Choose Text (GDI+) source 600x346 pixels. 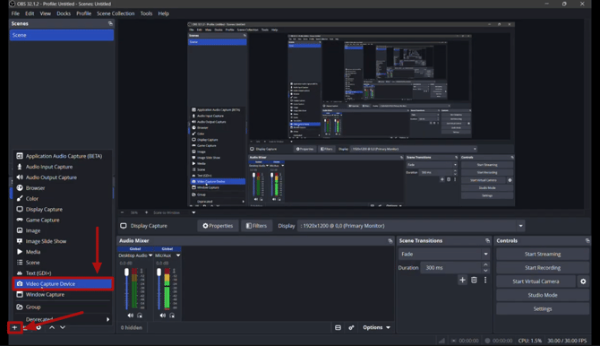pos(64,273)
